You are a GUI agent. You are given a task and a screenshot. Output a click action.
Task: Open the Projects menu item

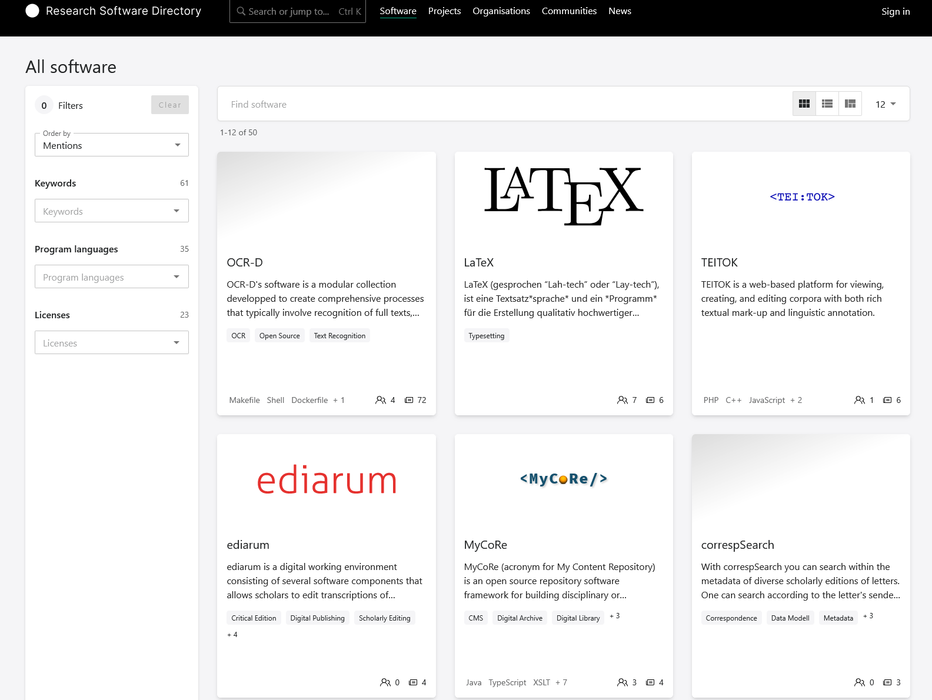(444, 11)
